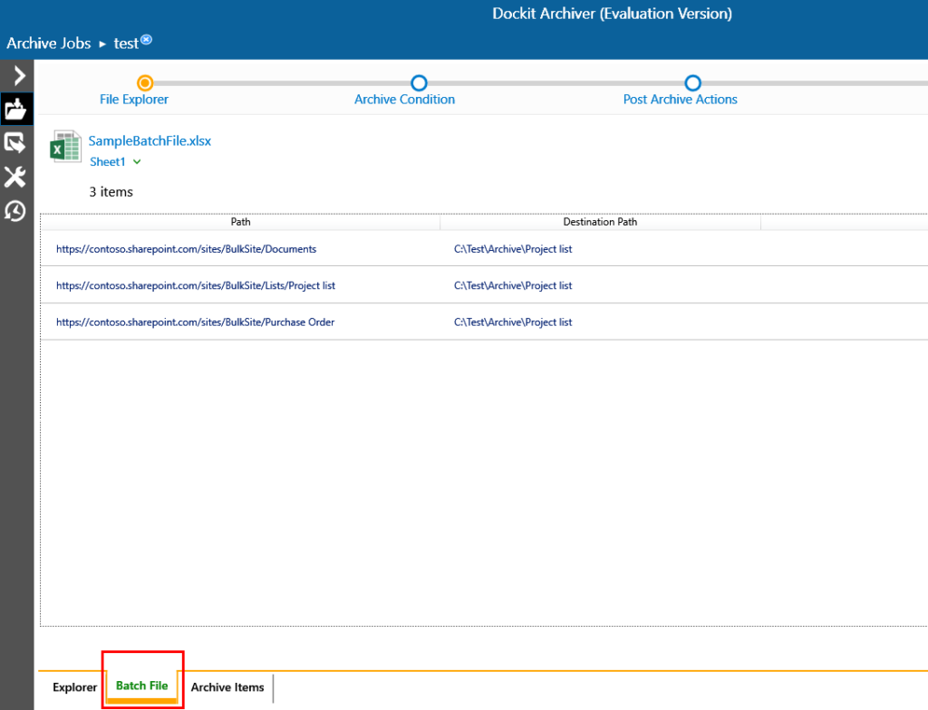Select the BulkSite/Documents path row
This screenshot has width=928, height=710.
[x=187, y=249]
